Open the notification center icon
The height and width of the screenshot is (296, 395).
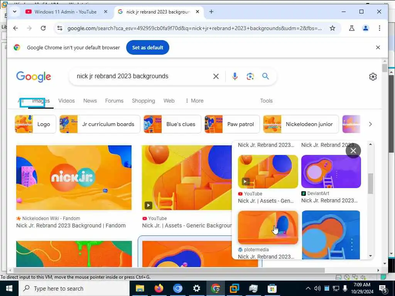coord(383,289)
